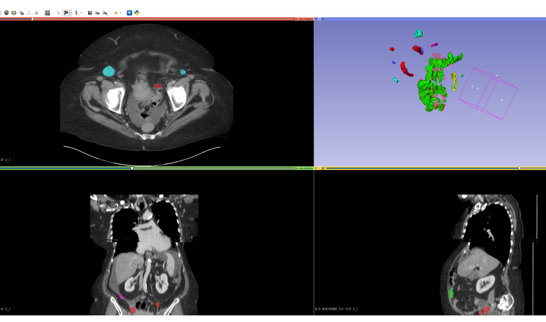Click the third icon on yellow slice view bar

[323, 168]
